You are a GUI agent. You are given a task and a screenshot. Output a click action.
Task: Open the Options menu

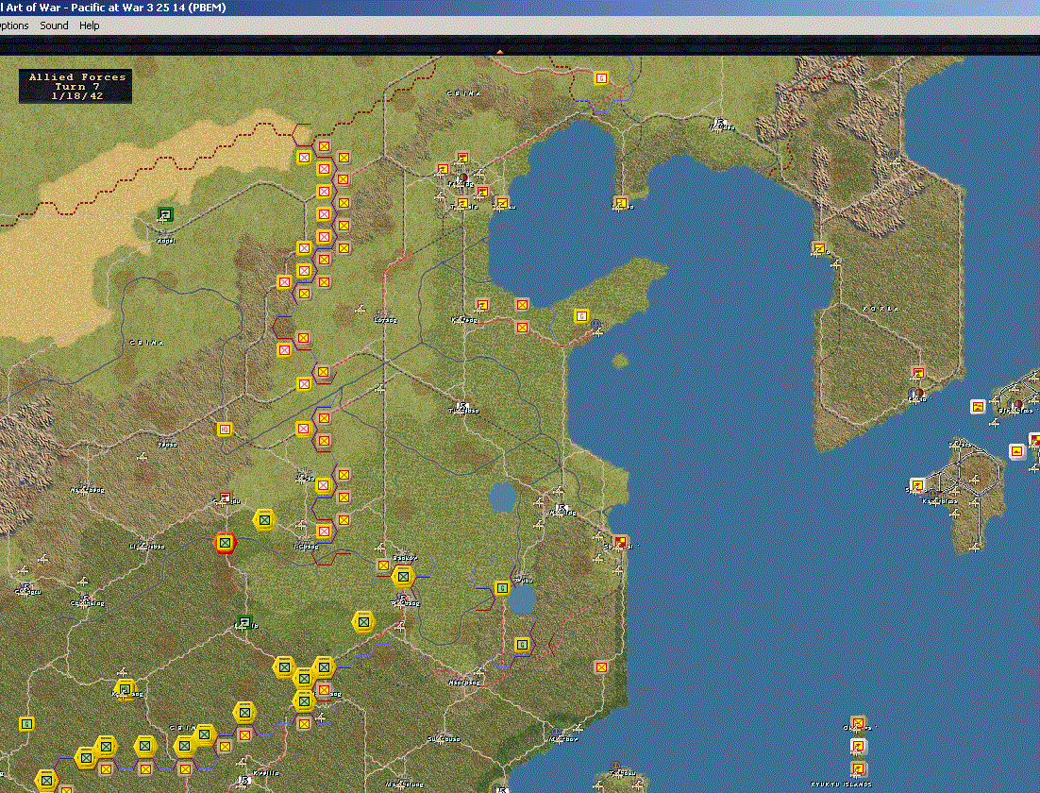(x=13, y=25)
